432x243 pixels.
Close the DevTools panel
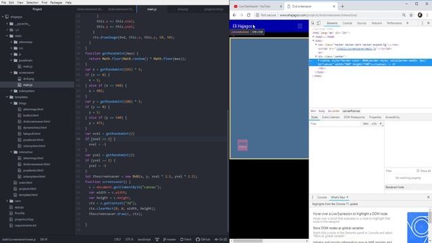click(x=429, y=23)
